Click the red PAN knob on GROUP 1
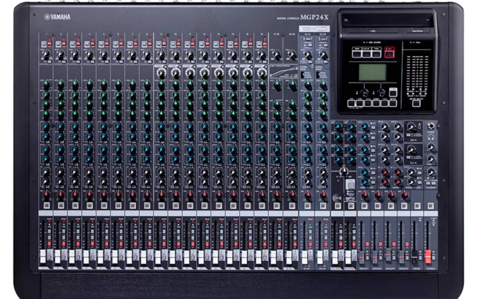Image resolution: width=478 pixels, height=299 pixels. tap(364, 195)
